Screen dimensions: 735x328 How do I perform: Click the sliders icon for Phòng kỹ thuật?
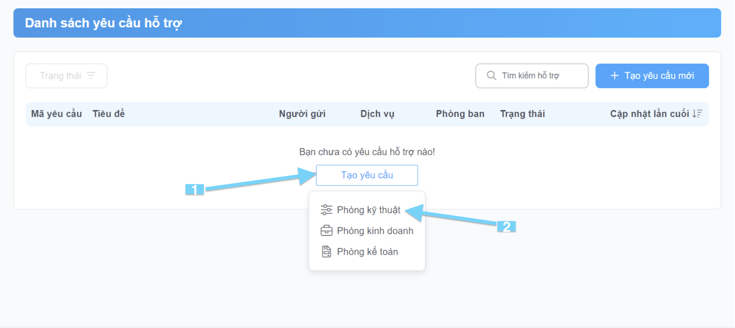click(326, 210)
